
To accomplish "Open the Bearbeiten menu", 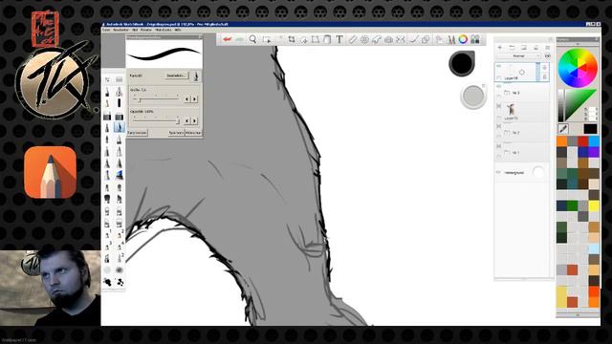I will (x=121, y=30).
